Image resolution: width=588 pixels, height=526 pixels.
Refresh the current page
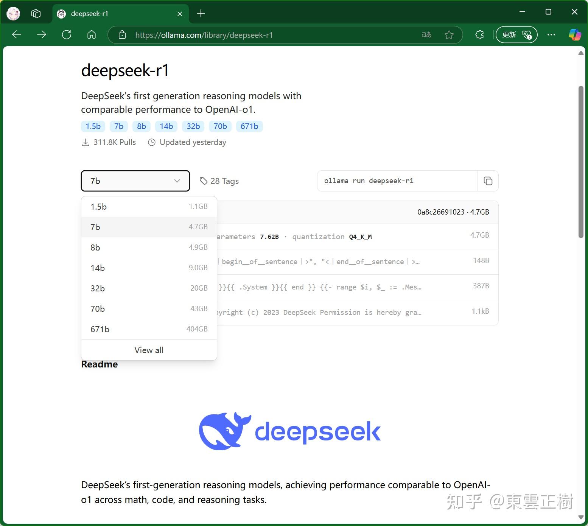pos(67,34)
